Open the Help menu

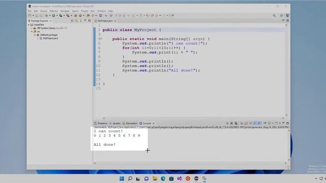pos(111,11)
